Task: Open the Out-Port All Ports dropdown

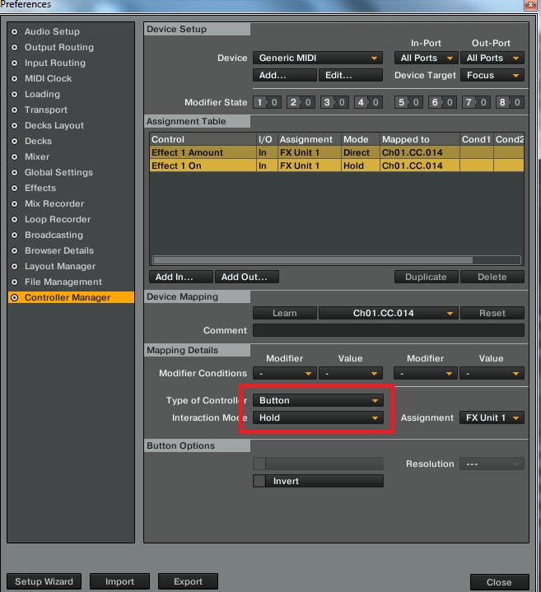Action: pos(492,58)
